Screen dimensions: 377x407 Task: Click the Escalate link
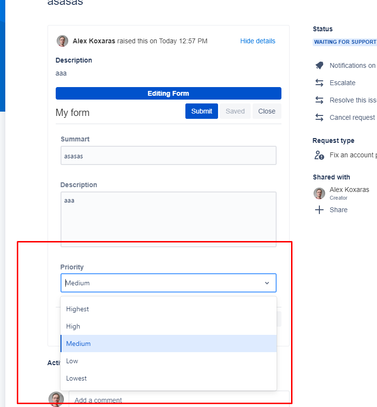click(x=342, y=83)
